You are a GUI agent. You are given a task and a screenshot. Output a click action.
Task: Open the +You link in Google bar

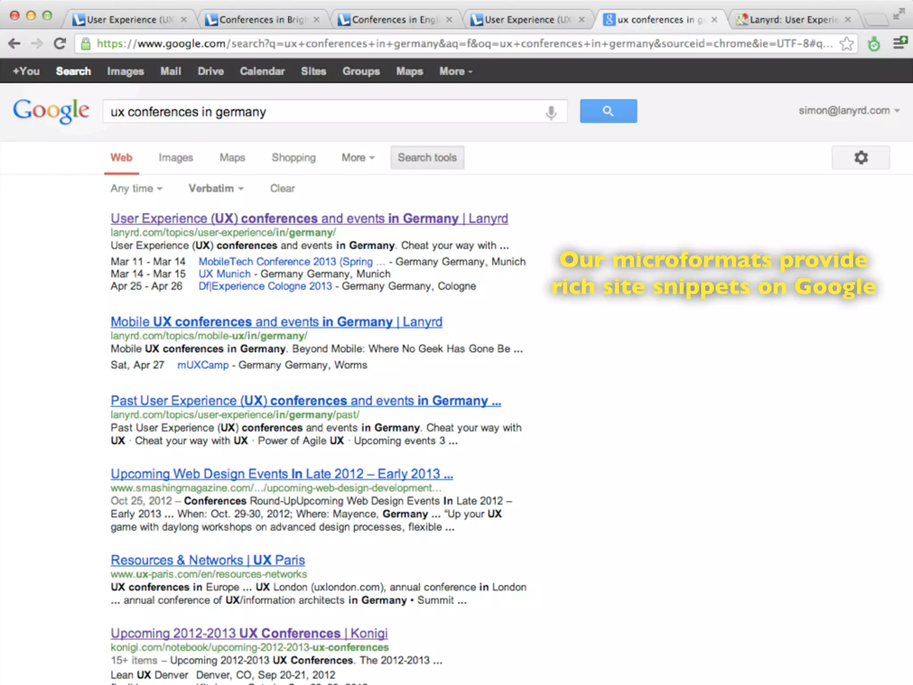pyautogui.click(x=26, y=71)
